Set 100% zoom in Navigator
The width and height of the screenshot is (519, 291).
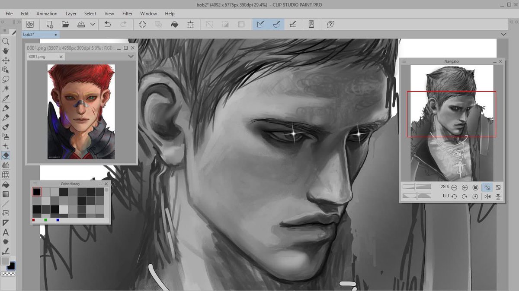click(475, 187)
